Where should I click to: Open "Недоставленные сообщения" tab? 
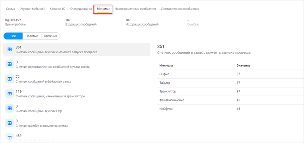pyautogui.click(x=135, y=9)
